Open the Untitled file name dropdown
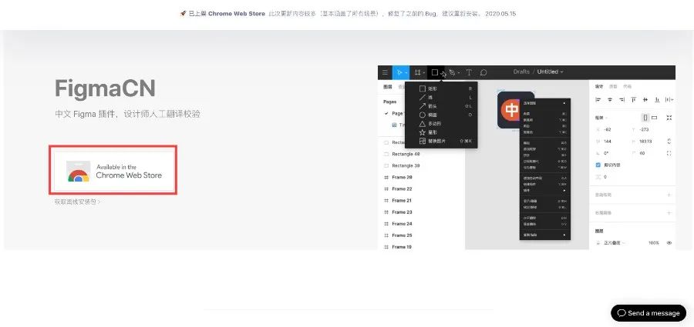Image resolution: width=694 pixels, height=327 pixels. [x=550, y=72]
